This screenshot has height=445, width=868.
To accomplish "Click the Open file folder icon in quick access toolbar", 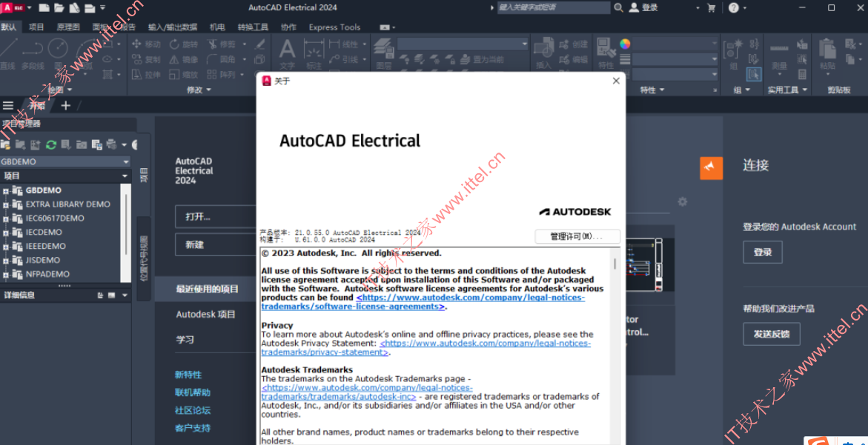I will [59, 7].
